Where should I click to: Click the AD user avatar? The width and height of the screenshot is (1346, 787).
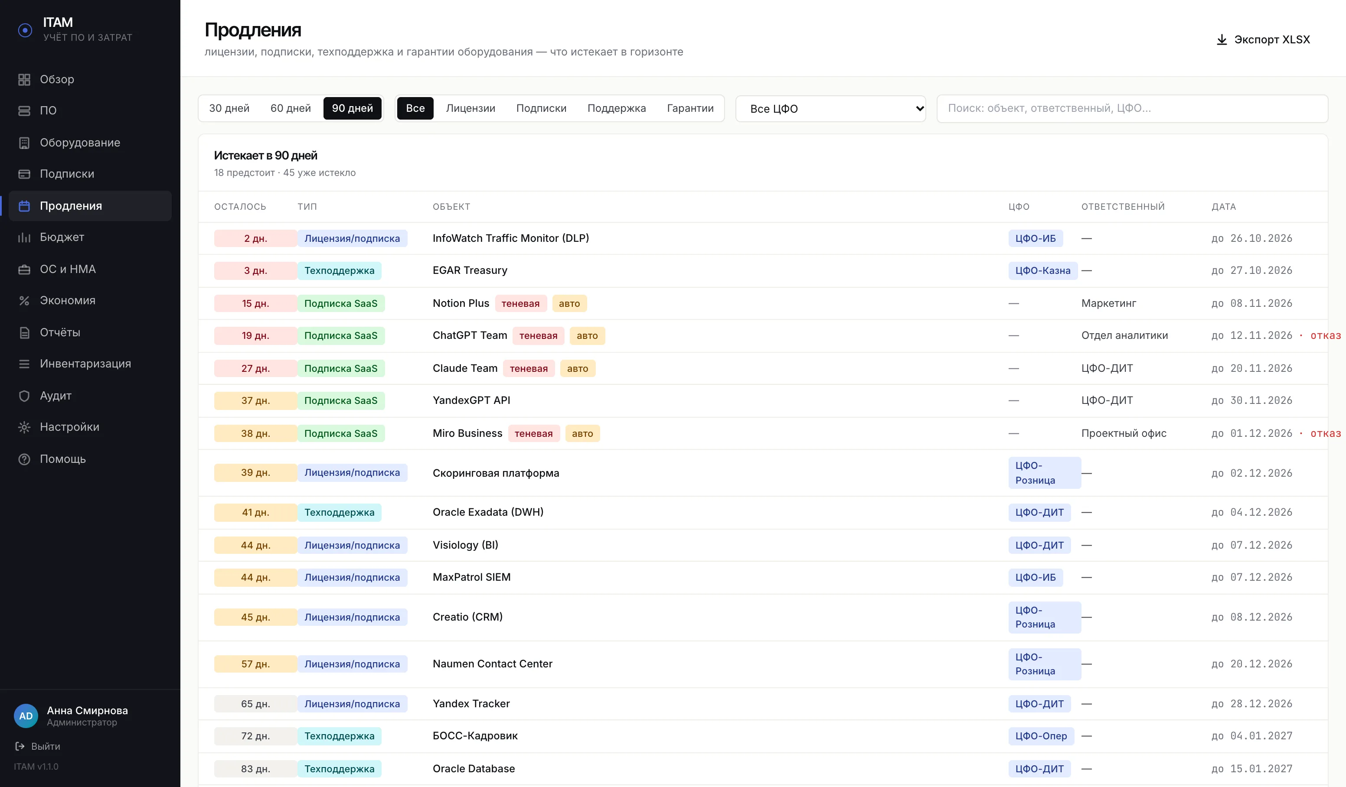pyautogui.click(x=26, y=715)
